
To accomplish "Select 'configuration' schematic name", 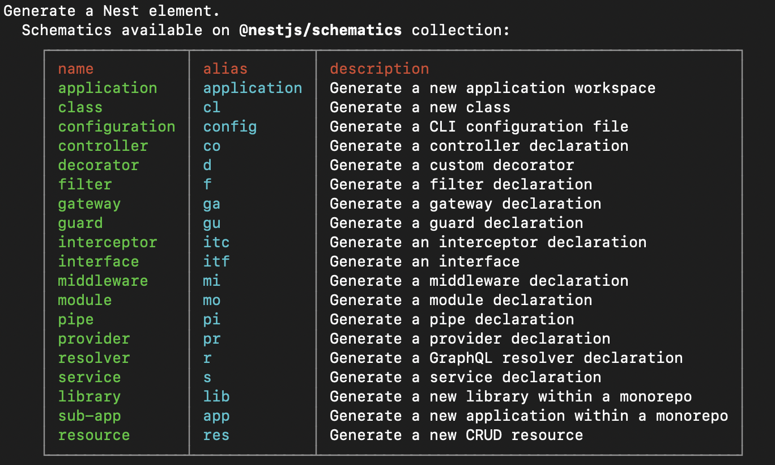I will click(x=117, y=127).
